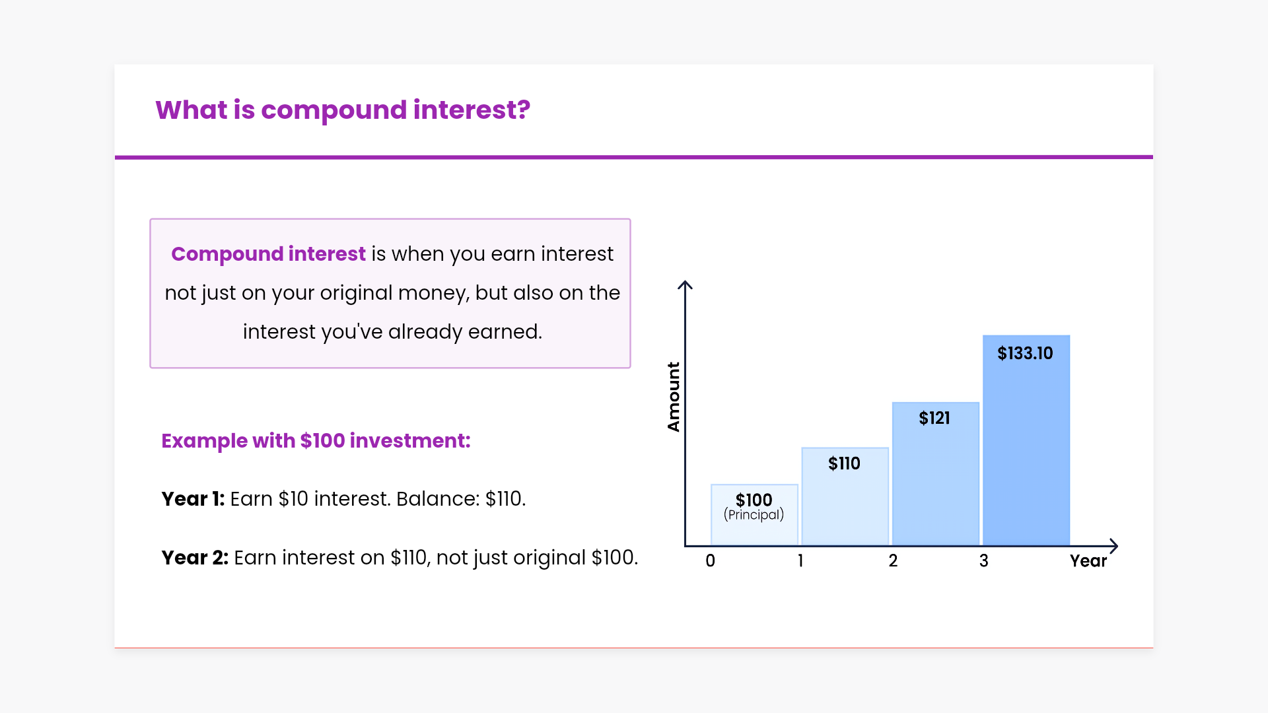Select the "2" tick label on the Year axis
This screenshot has height=713, width=1268.
click(893, 561)
